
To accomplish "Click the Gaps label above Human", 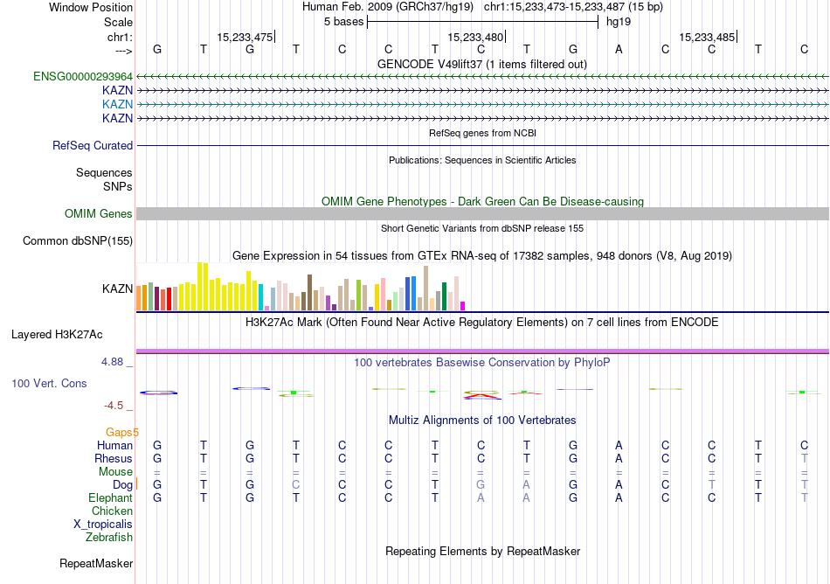I will tap(120, 433).
